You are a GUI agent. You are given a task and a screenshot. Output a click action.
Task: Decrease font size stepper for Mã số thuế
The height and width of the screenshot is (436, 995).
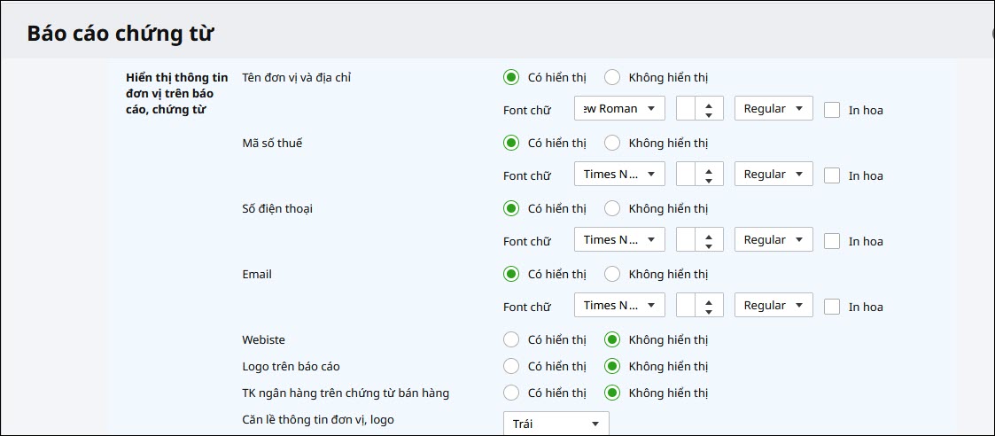click(709, 180)
